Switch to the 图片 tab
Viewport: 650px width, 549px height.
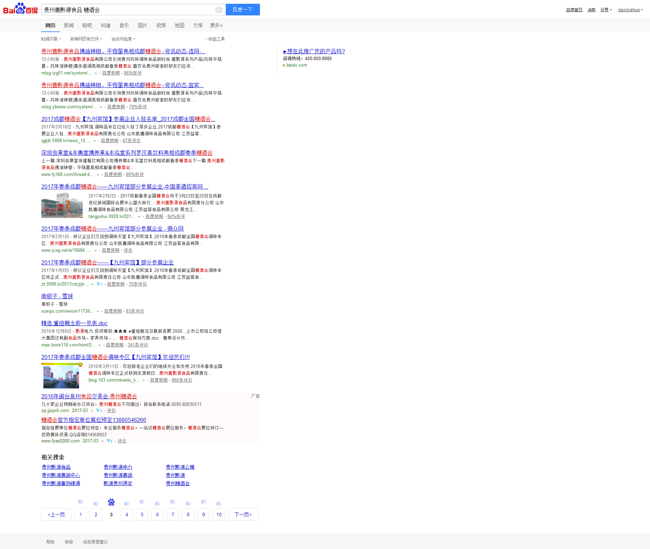142,25
